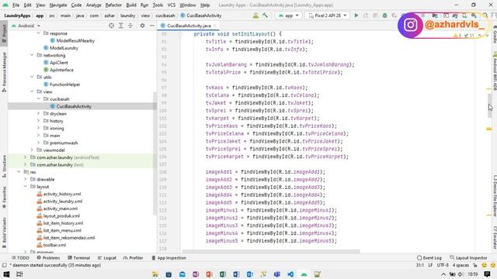Close the CuciBasahActivity.java editor tab
The width and height of the screenshot is (497, 279).
tap(215, 26)
